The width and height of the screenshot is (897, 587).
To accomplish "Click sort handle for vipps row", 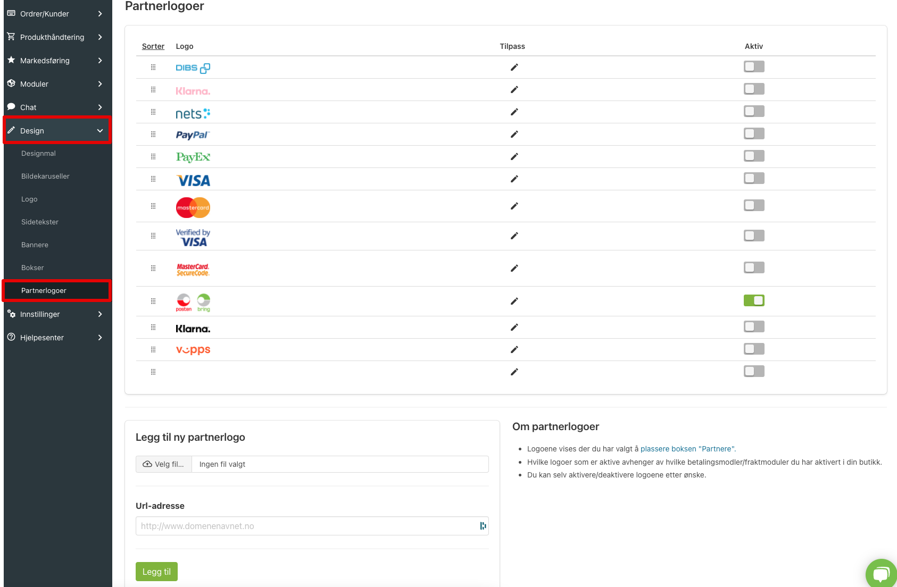I will point(153,349).
